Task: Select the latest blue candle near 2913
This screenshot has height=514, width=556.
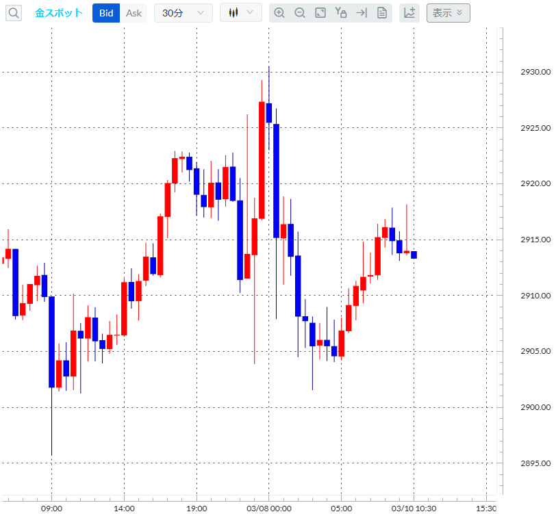Action: [x=414, y=255]
